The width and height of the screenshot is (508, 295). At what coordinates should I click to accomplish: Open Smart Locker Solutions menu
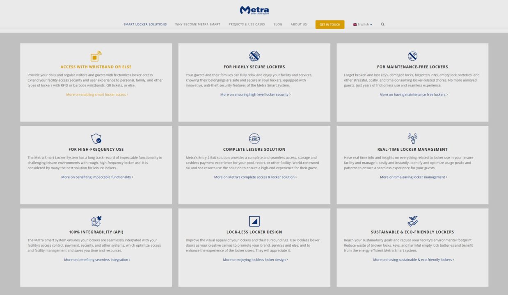[145, 25]
